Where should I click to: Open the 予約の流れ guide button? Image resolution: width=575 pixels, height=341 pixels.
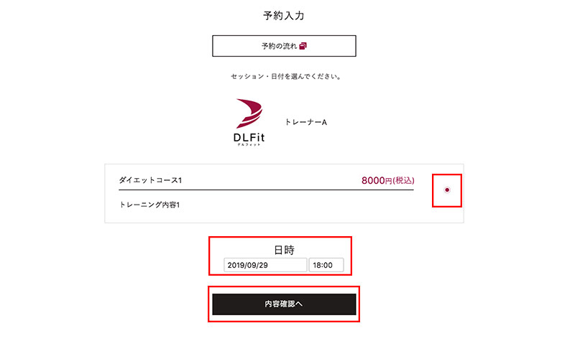(284, 46)
